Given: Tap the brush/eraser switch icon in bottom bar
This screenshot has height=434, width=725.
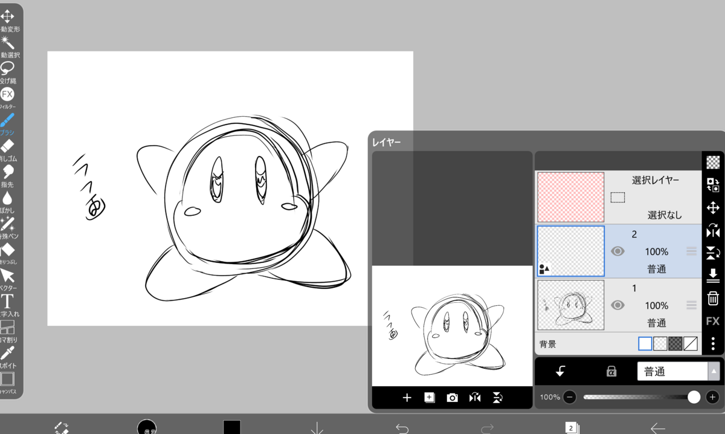Looking at the screenshot, I should [62, 427].
